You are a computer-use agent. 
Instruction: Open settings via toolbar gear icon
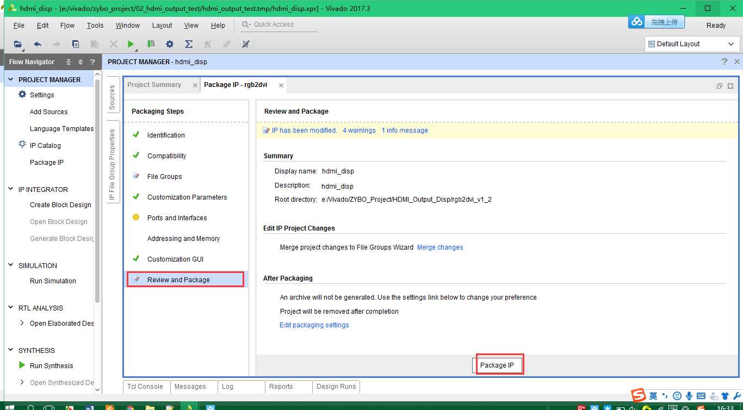(170, 44)
